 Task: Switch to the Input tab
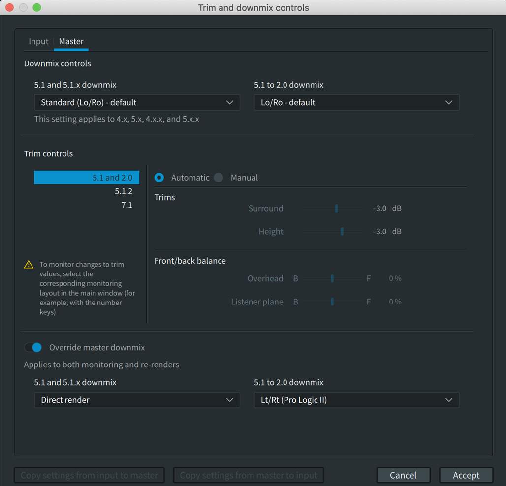[38, 42]
